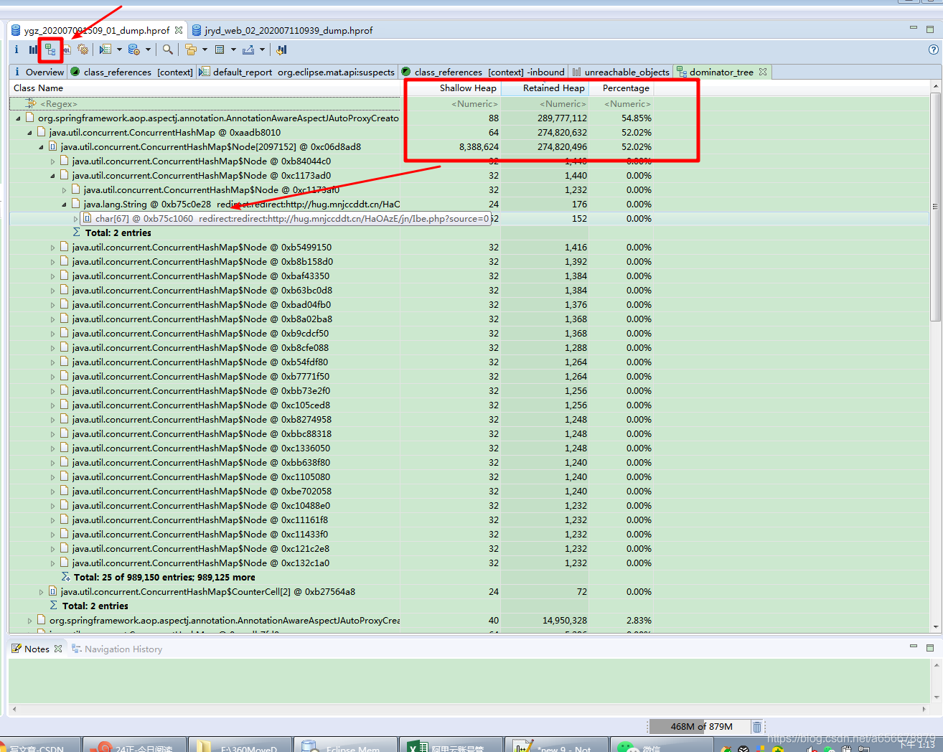
Task: Open export dropdown arrow
Action: [x=262, y=50]
